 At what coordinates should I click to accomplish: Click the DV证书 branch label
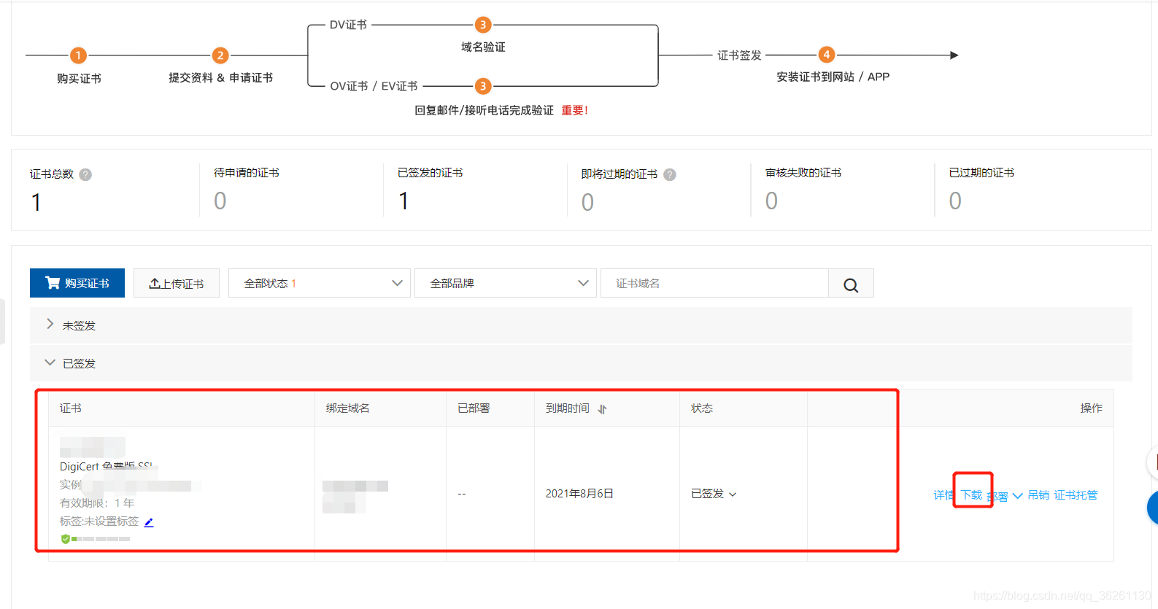pos(348,25)
